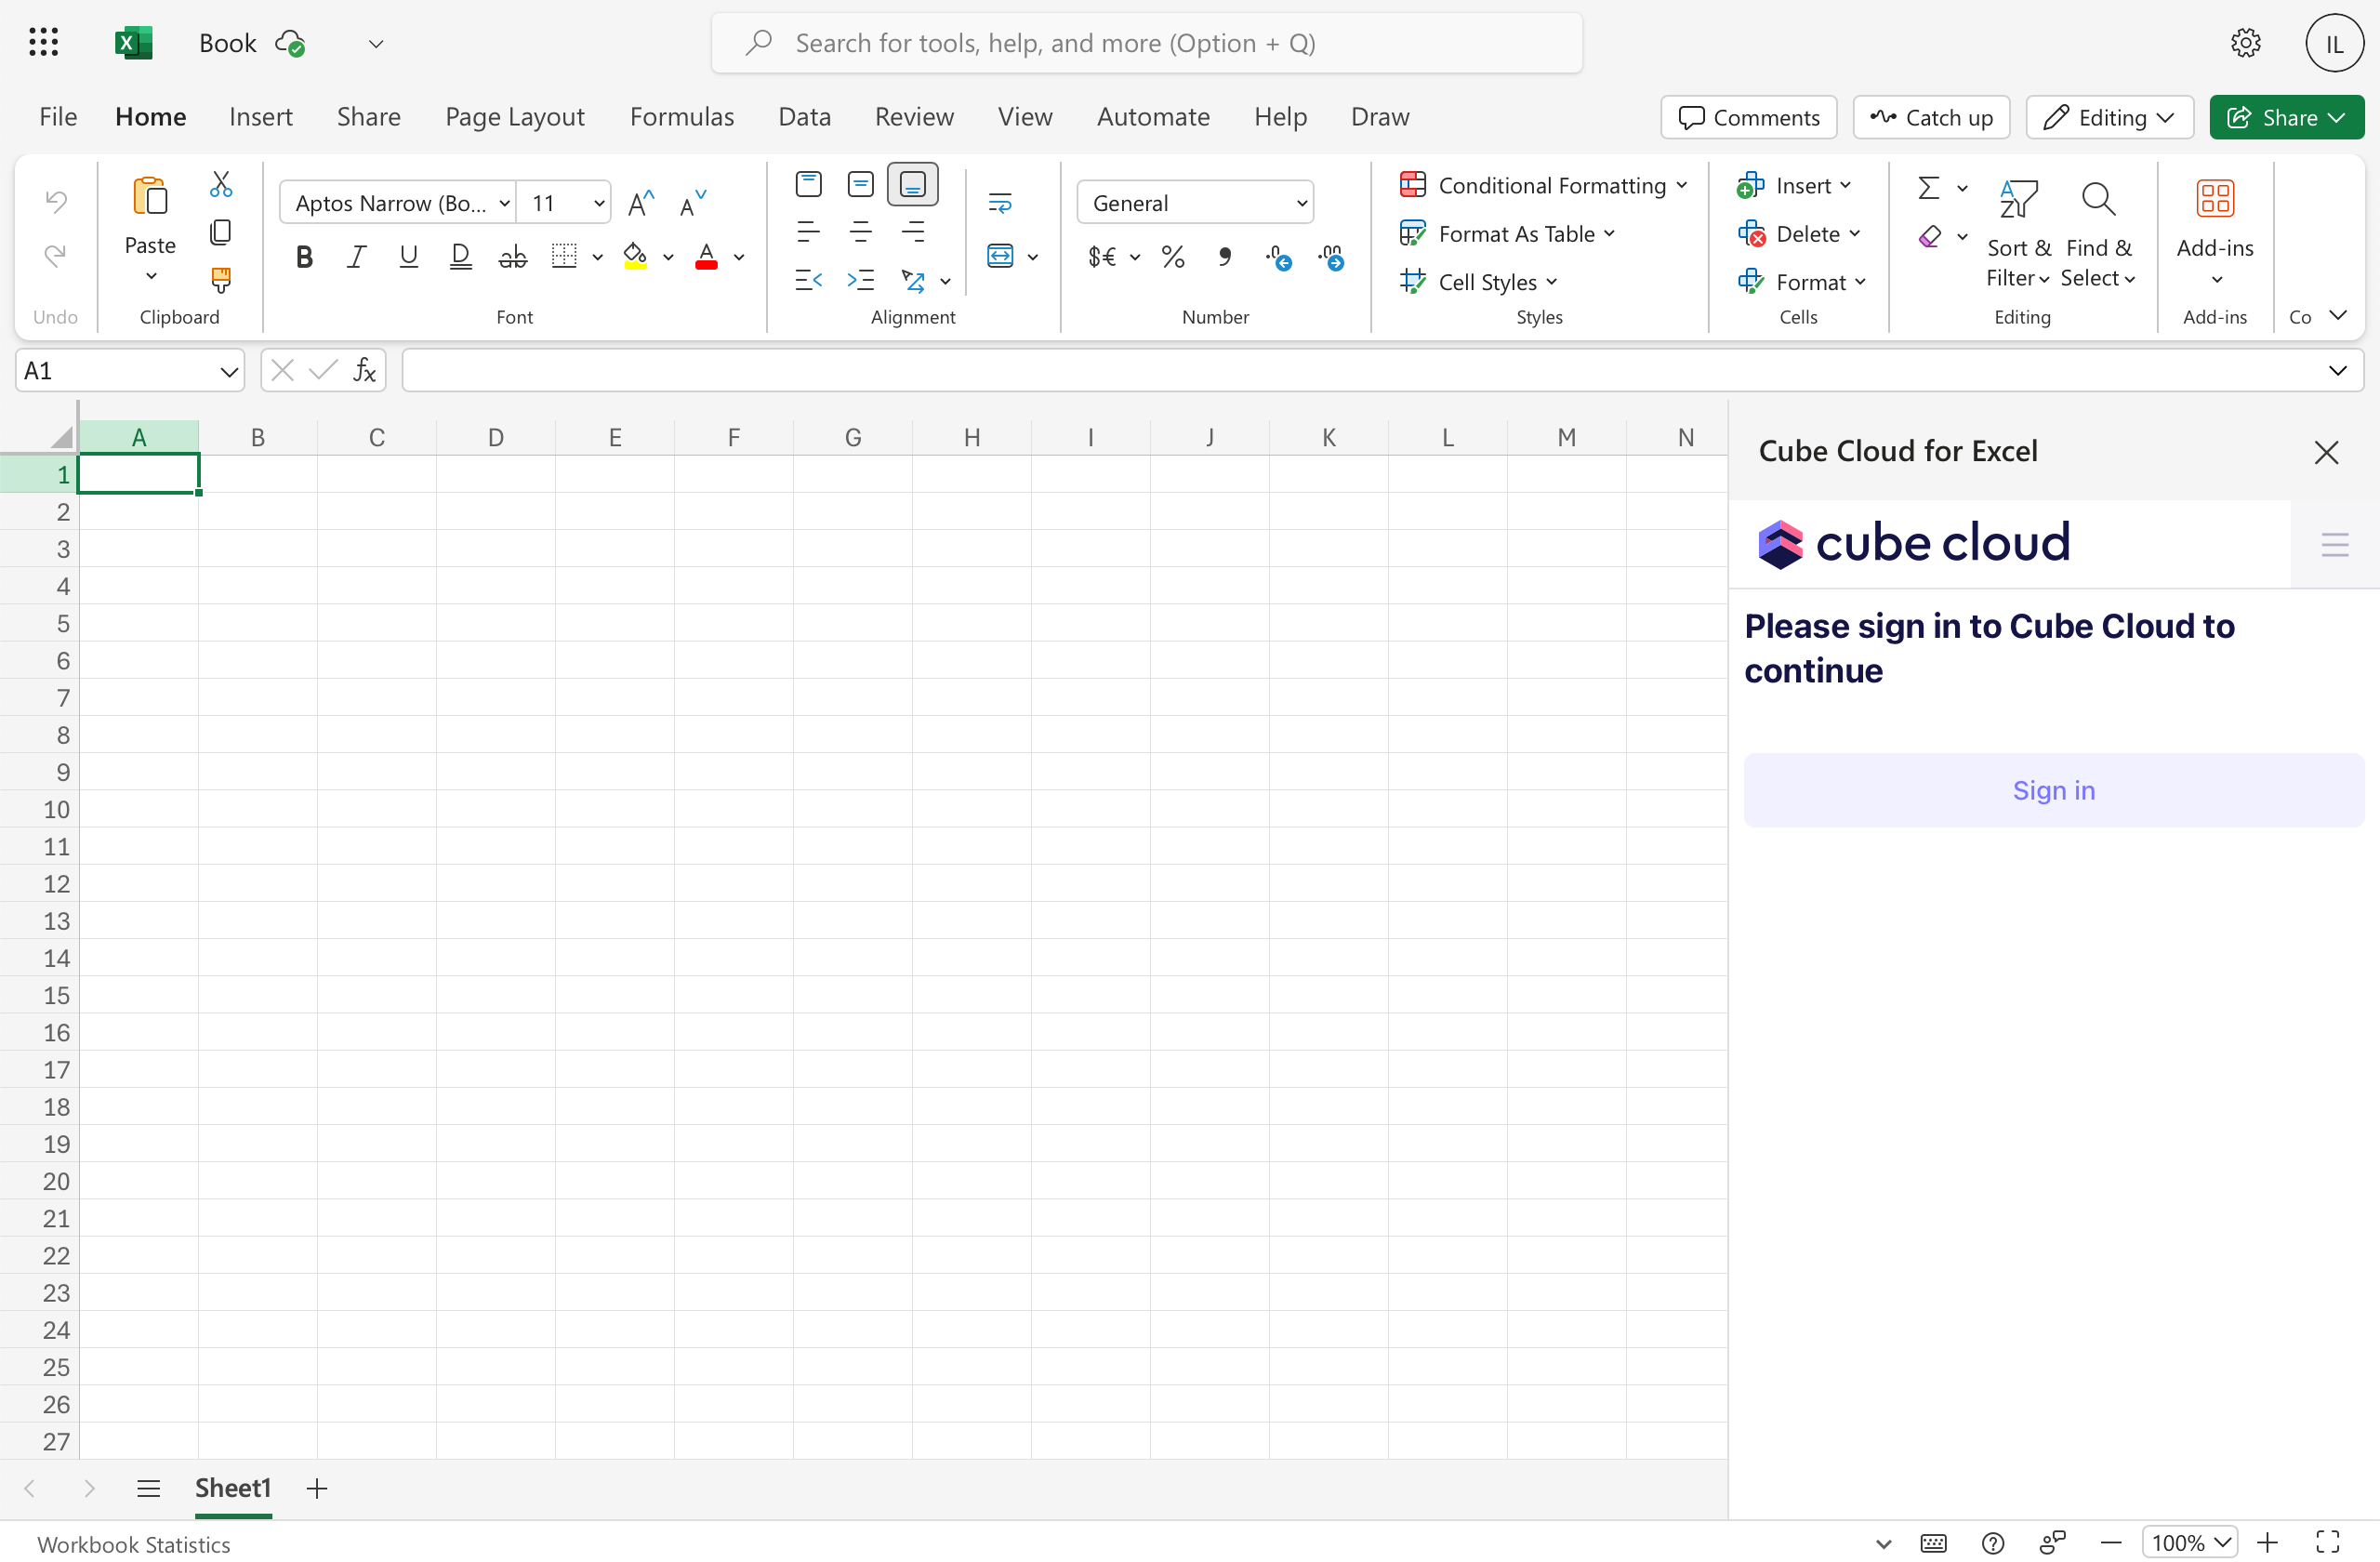2380x1562 pixels.
Task: Click the Percent Style icon
Action: pyautogui.click(x=1173, y=257)
